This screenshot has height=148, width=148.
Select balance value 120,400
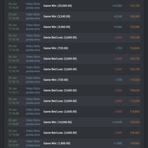(135, 122)
